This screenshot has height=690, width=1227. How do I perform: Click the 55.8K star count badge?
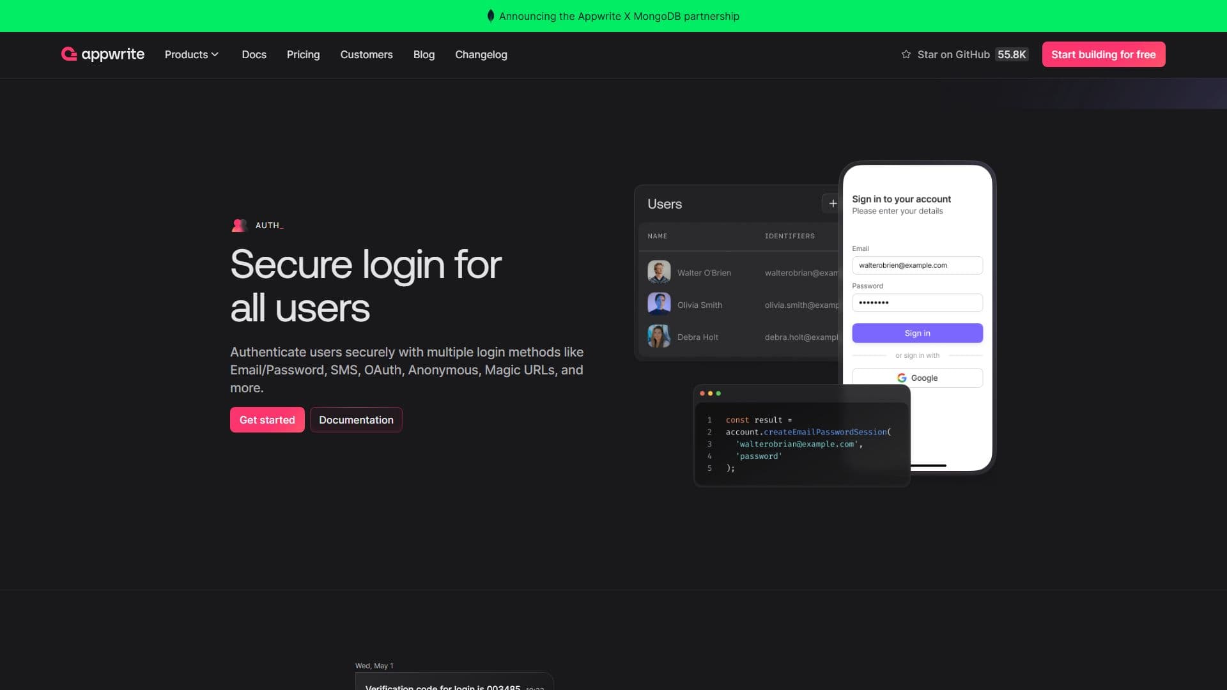[x=1012, y=54]
